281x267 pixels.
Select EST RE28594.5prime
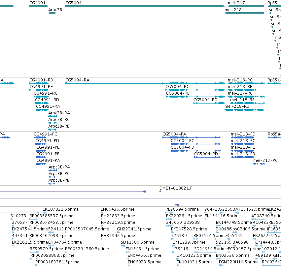pos(182,209)
